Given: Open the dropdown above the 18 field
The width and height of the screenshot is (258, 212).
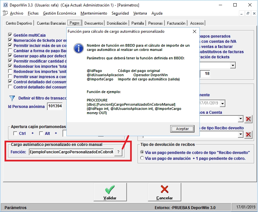Looking at the screenshot, I should pos(233,65).
